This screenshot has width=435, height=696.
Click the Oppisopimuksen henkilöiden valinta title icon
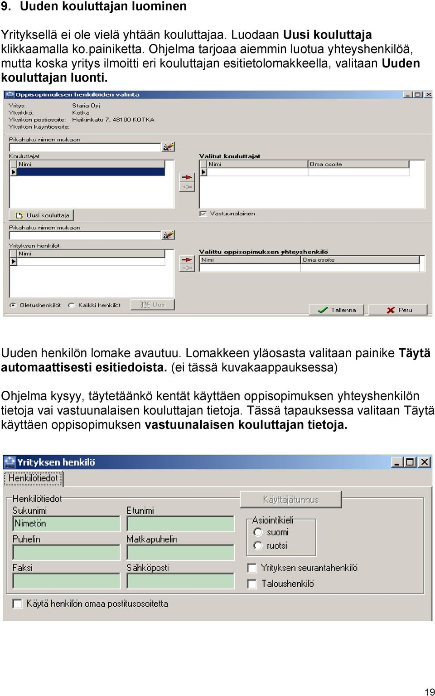tap(10, 95)
